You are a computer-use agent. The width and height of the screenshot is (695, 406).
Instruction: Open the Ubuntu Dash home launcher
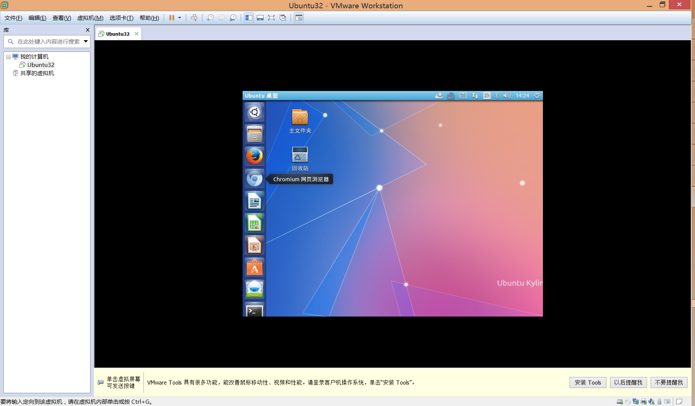click(255, 112)
